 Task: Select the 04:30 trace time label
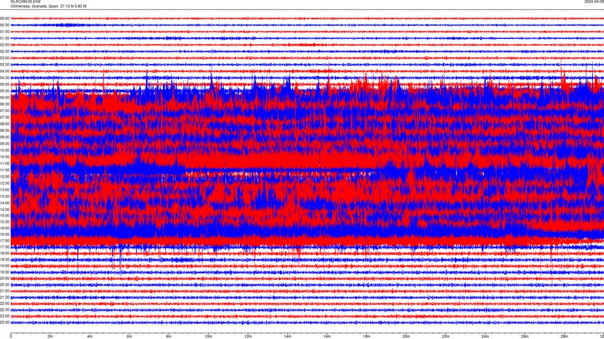[4, 78]
